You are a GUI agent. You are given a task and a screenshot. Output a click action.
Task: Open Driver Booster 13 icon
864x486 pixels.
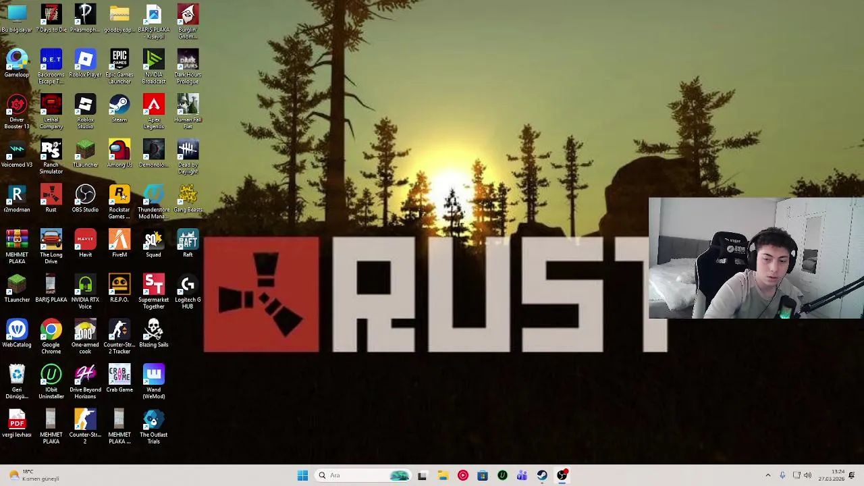coord(17,112)
